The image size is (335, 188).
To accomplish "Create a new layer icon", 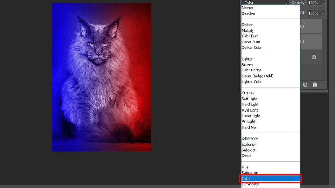I will tap(305, 85).
